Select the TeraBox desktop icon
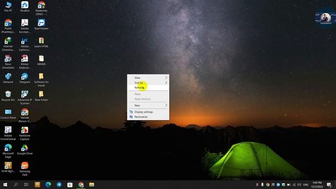Viewport: 336px width, 189px height. point(25,6)
